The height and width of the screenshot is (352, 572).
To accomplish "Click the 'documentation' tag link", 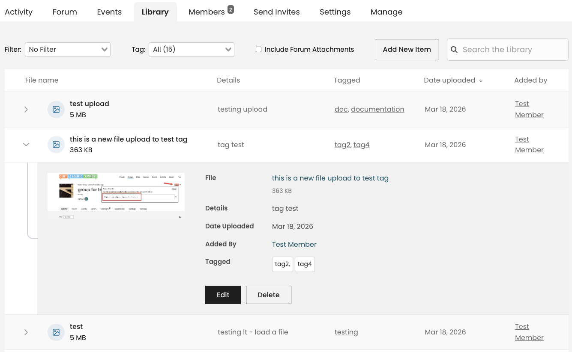I will (377, 109).
